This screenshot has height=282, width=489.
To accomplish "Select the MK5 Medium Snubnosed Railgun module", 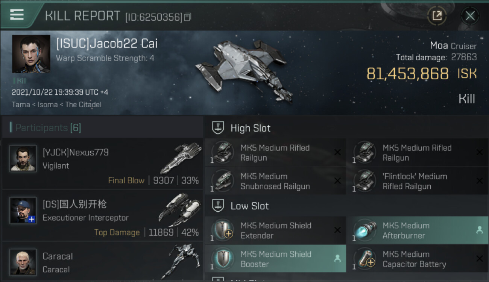I will click(x=275, y=181).
